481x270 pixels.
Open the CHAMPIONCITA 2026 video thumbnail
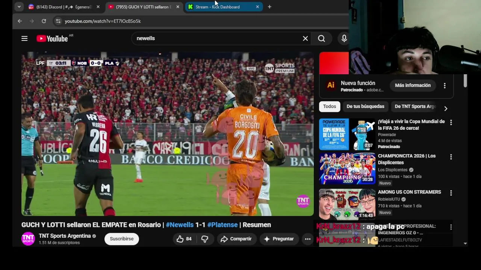(x=347, y=168)
